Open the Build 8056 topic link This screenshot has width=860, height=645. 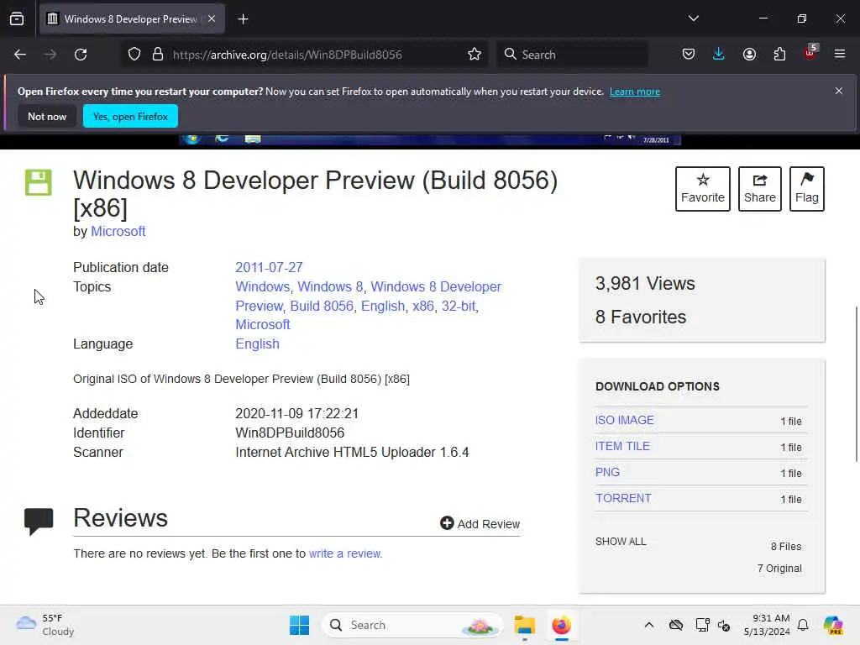(322, 306)
